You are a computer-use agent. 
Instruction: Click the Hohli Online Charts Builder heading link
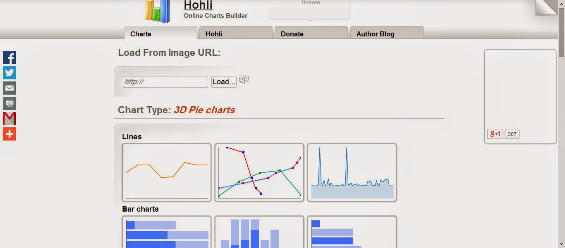[x=198, y=5]
